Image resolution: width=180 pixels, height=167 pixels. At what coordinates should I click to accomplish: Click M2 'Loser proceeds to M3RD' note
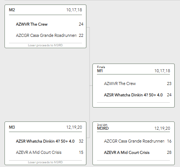point(45,45)
